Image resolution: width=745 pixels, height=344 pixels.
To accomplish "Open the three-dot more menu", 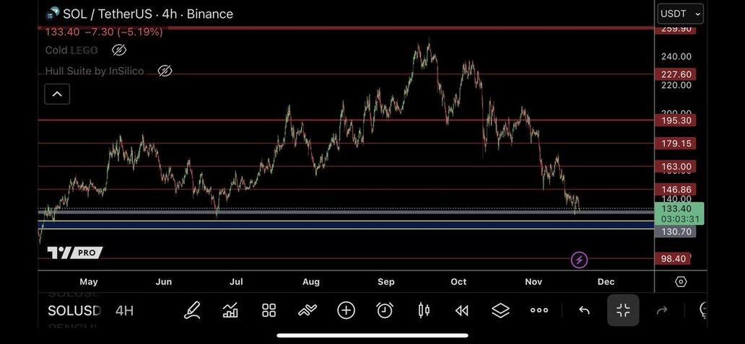I will tap(539, 310).
